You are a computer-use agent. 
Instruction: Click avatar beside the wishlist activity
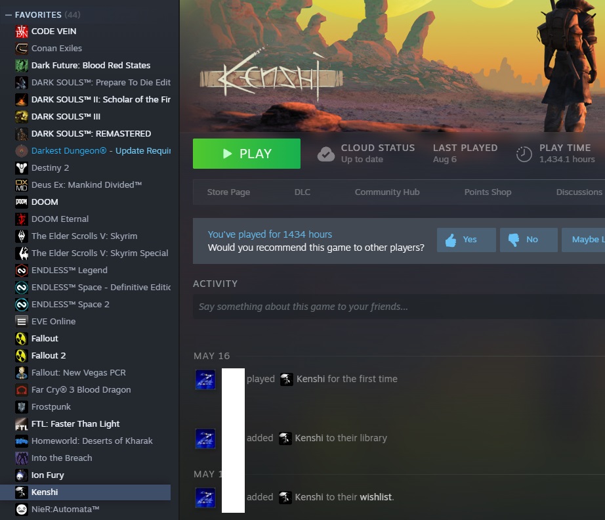[x=205, y=498]
